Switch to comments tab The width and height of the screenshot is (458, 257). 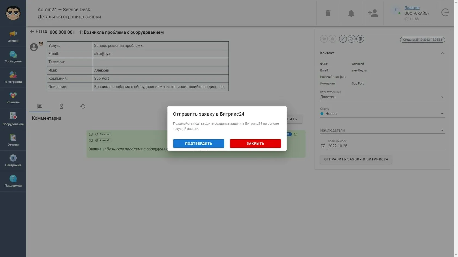[40, 106]
